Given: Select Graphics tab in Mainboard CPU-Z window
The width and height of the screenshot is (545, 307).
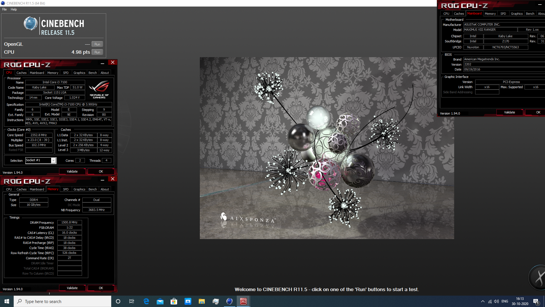Looking at the screenshot, I should pyautogui.click(x=517, y=14).
